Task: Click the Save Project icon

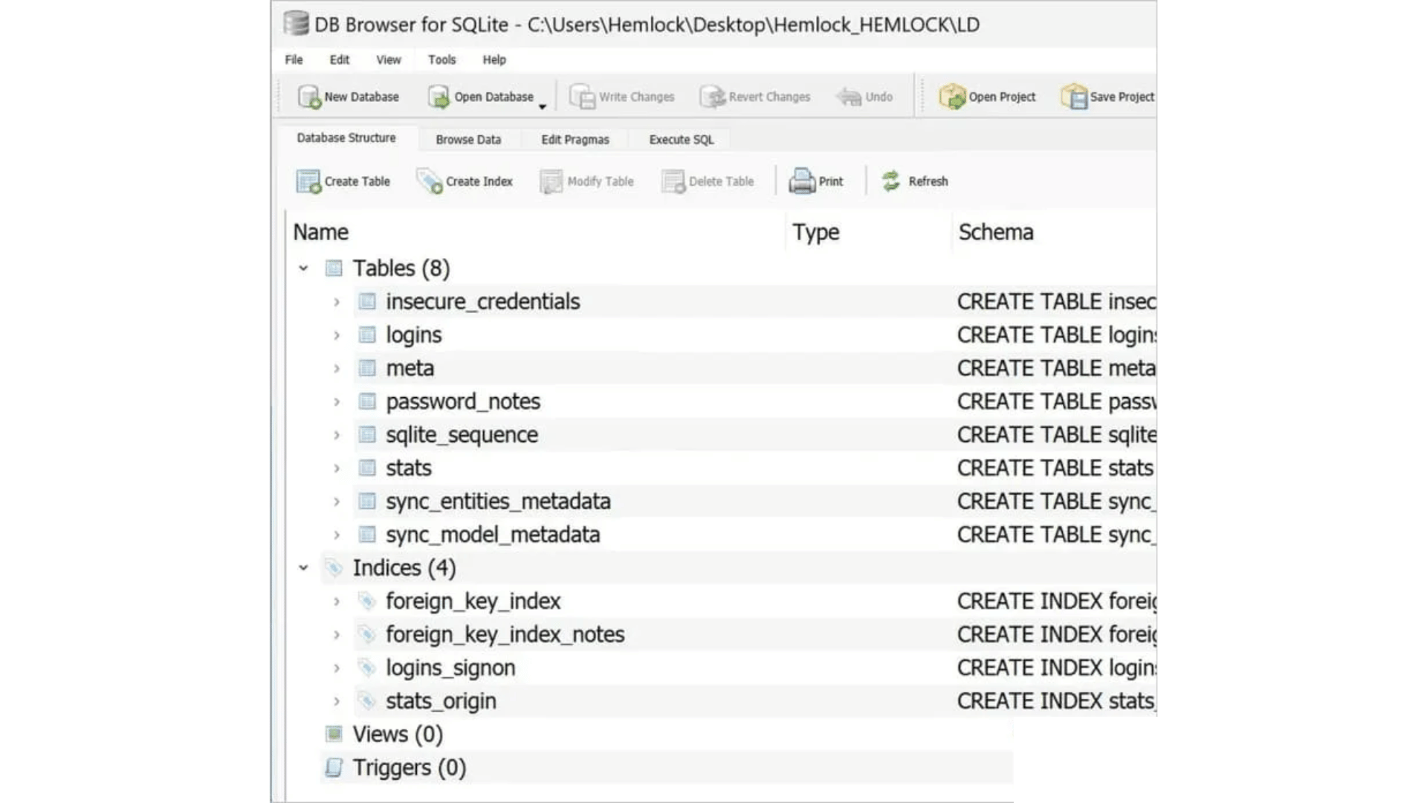Action: [x=1074, y=97]
